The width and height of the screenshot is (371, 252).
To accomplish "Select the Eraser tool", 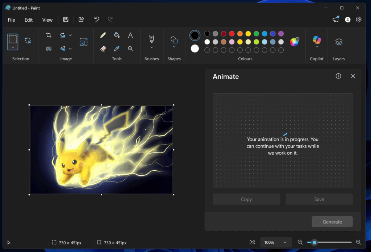I will click(x=103, y=49).
